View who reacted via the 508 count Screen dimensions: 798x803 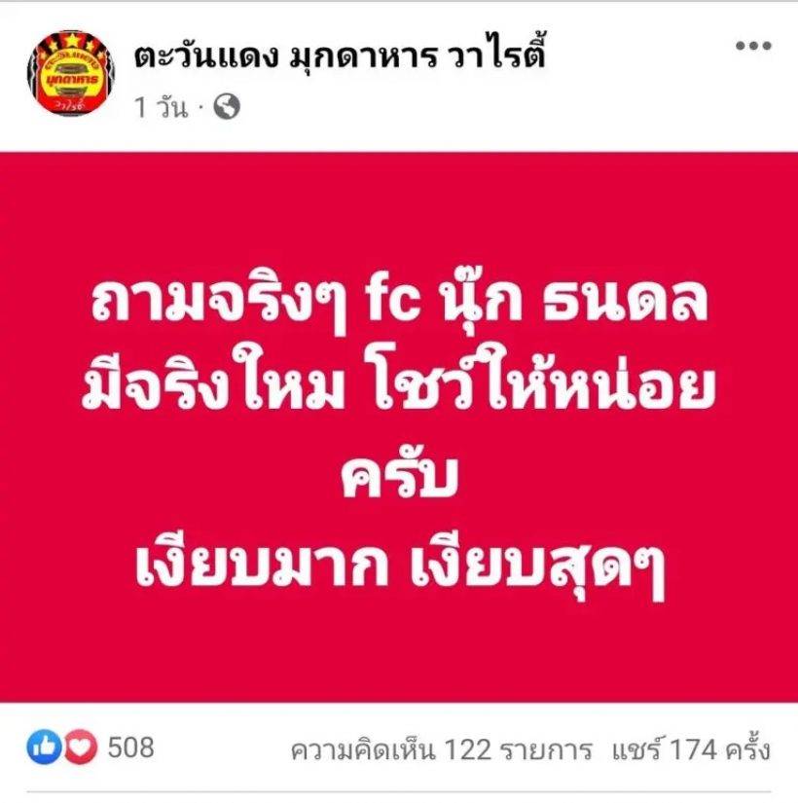point(130,748)
